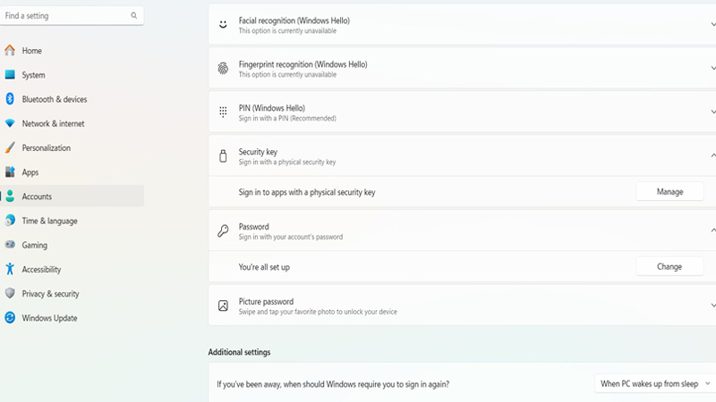
Task: Open the sign-in requirement dropdown
Action: [x=654, y=384]
